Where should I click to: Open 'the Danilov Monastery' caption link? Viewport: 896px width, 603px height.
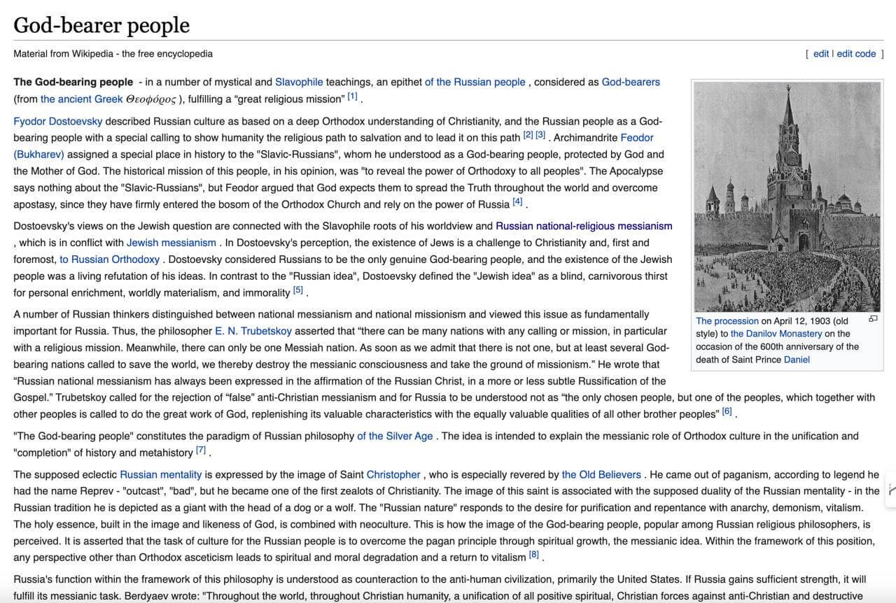(x=776, y=334)
